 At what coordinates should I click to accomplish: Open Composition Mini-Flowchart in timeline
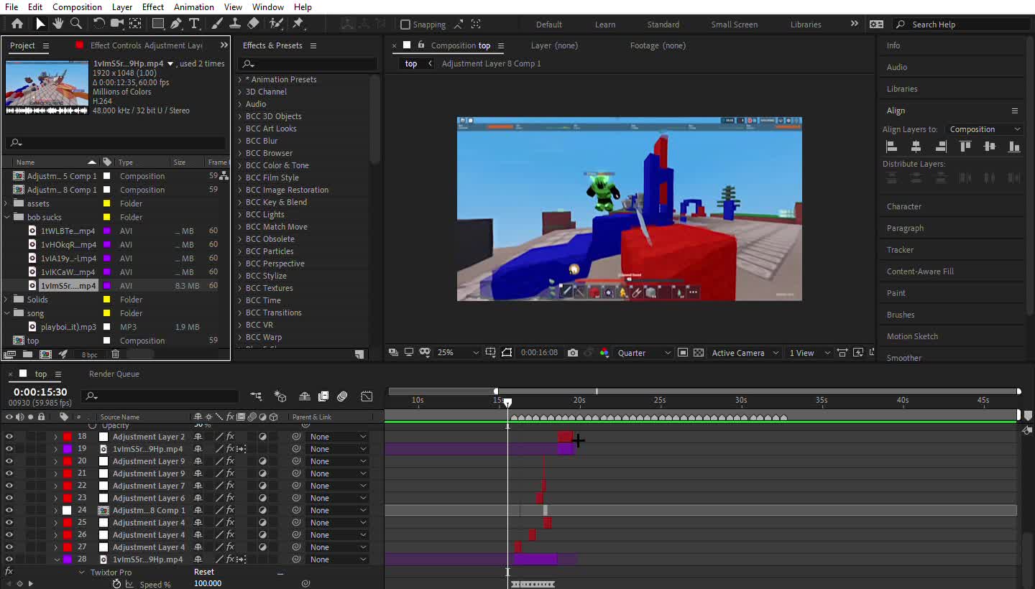[x=257, y=396]
